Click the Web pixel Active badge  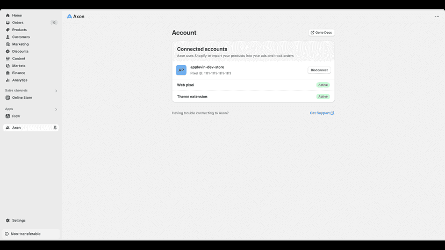[323, 85]
